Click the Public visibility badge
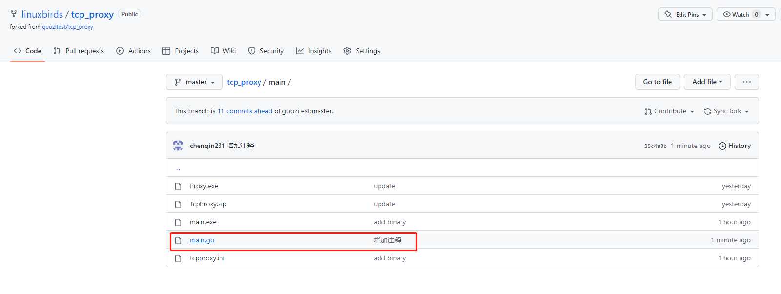This screenshot has height=294, width=781. coord(130,14)
